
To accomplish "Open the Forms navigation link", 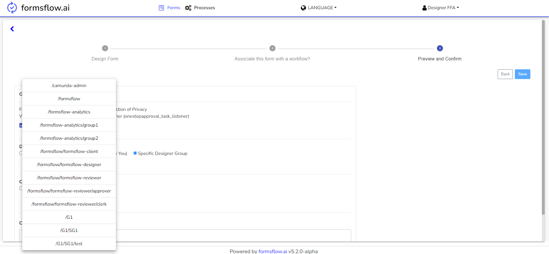I will 174,8.
